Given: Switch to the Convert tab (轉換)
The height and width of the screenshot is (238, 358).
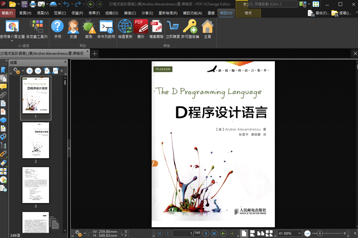Looking at the screenshot, I should (x=130, y=13).
